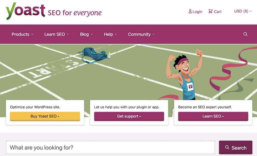Click the runner's bib Yoast badge

[190, 87]
